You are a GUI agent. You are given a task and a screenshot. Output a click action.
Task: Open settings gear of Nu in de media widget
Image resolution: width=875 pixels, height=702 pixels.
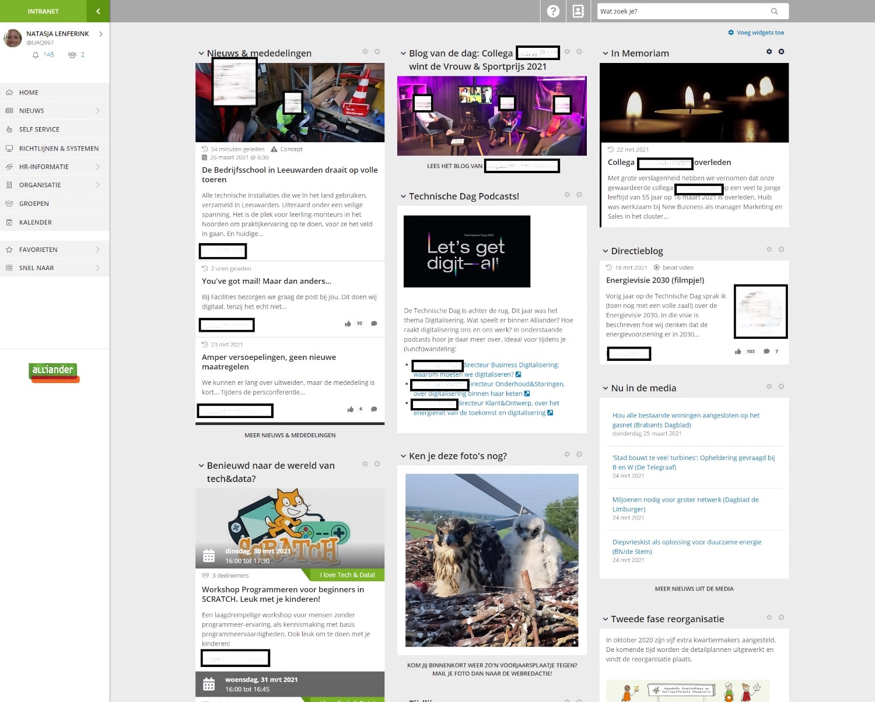769,387
